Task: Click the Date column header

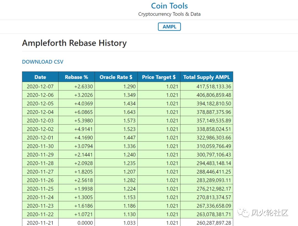Action: point(40,77)
